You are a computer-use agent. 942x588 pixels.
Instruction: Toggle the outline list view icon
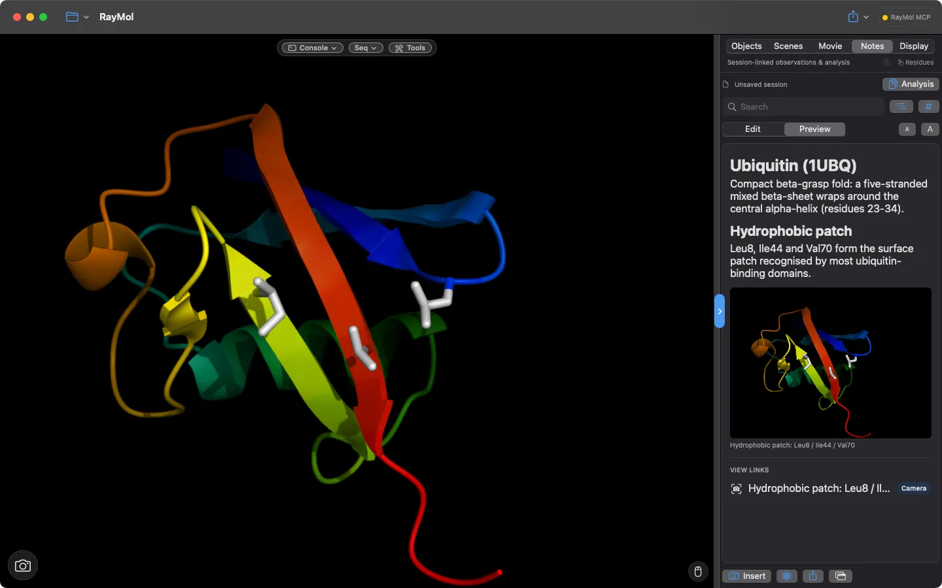click(x=901, y=106)
